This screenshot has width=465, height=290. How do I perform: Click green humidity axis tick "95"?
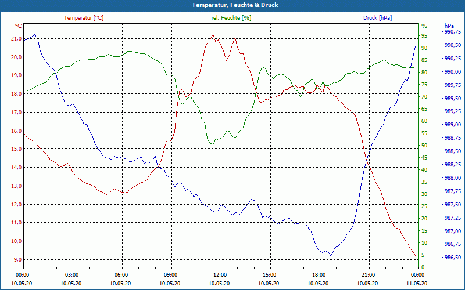424,36
